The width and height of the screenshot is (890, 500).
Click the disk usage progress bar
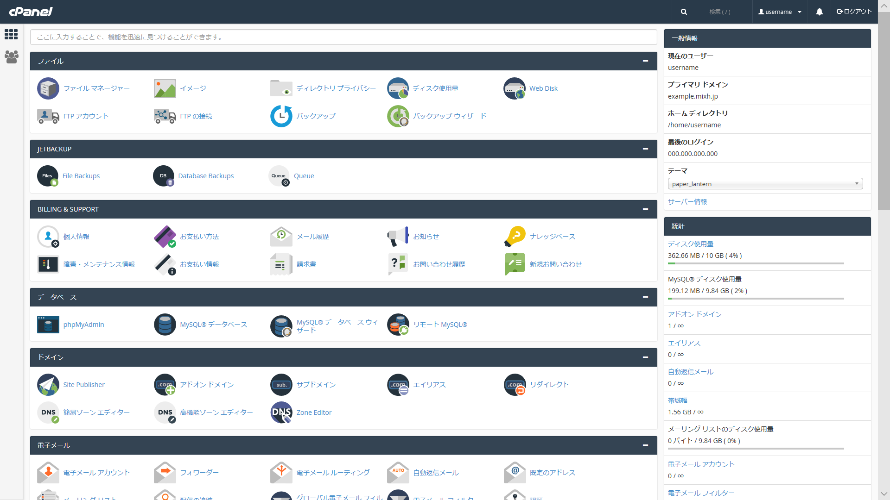(756, 263)
